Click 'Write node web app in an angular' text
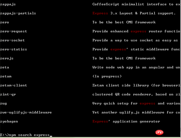 click(136, 67)
